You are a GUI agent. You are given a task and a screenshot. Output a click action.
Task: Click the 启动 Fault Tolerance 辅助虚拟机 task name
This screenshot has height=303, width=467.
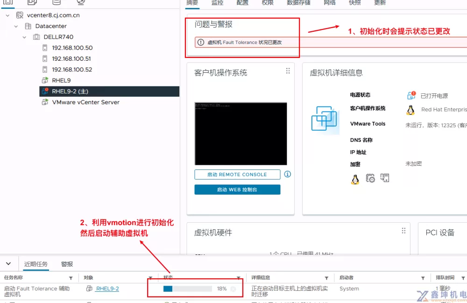point(36,291)
